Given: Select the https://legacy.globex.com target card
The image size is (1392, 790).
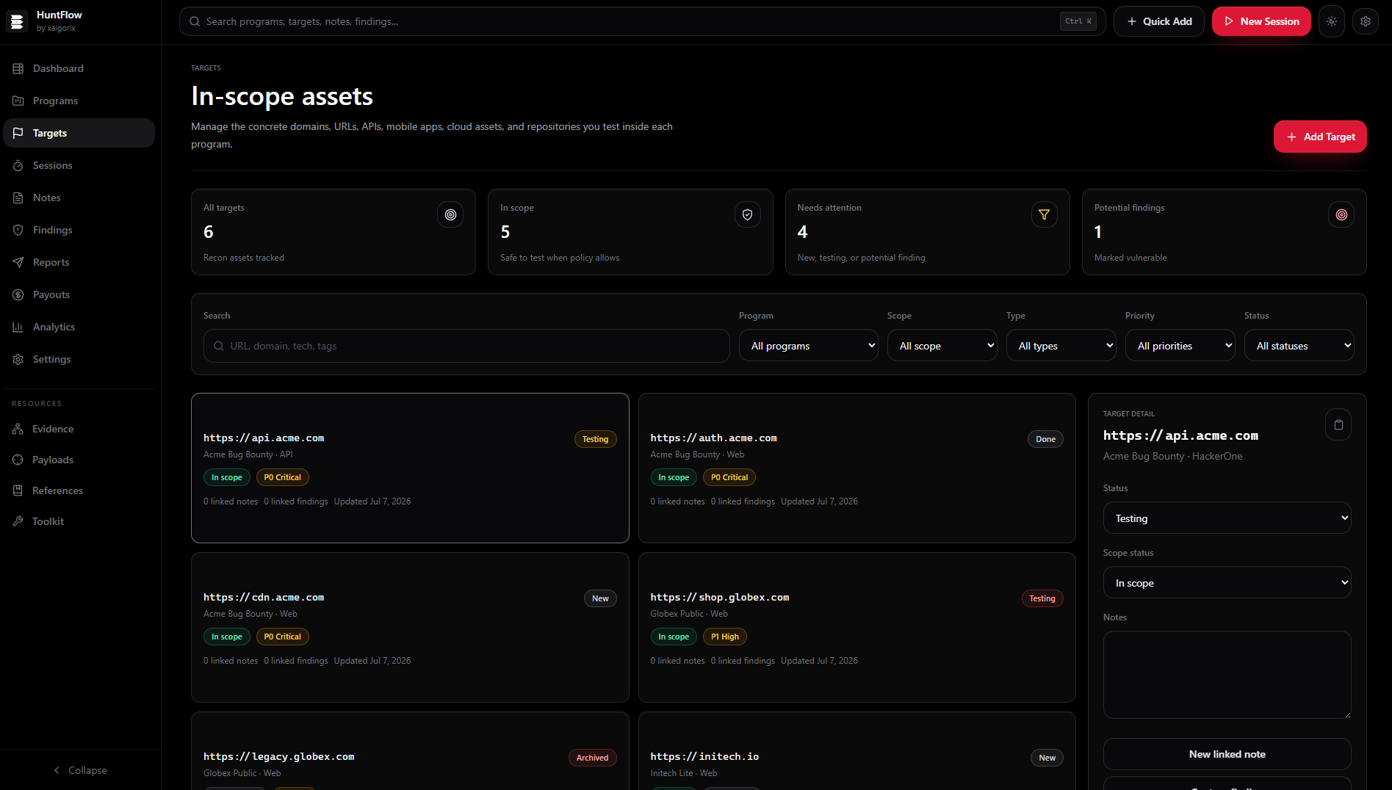Looking at the screenshot, I should click(x=410, y=750).
